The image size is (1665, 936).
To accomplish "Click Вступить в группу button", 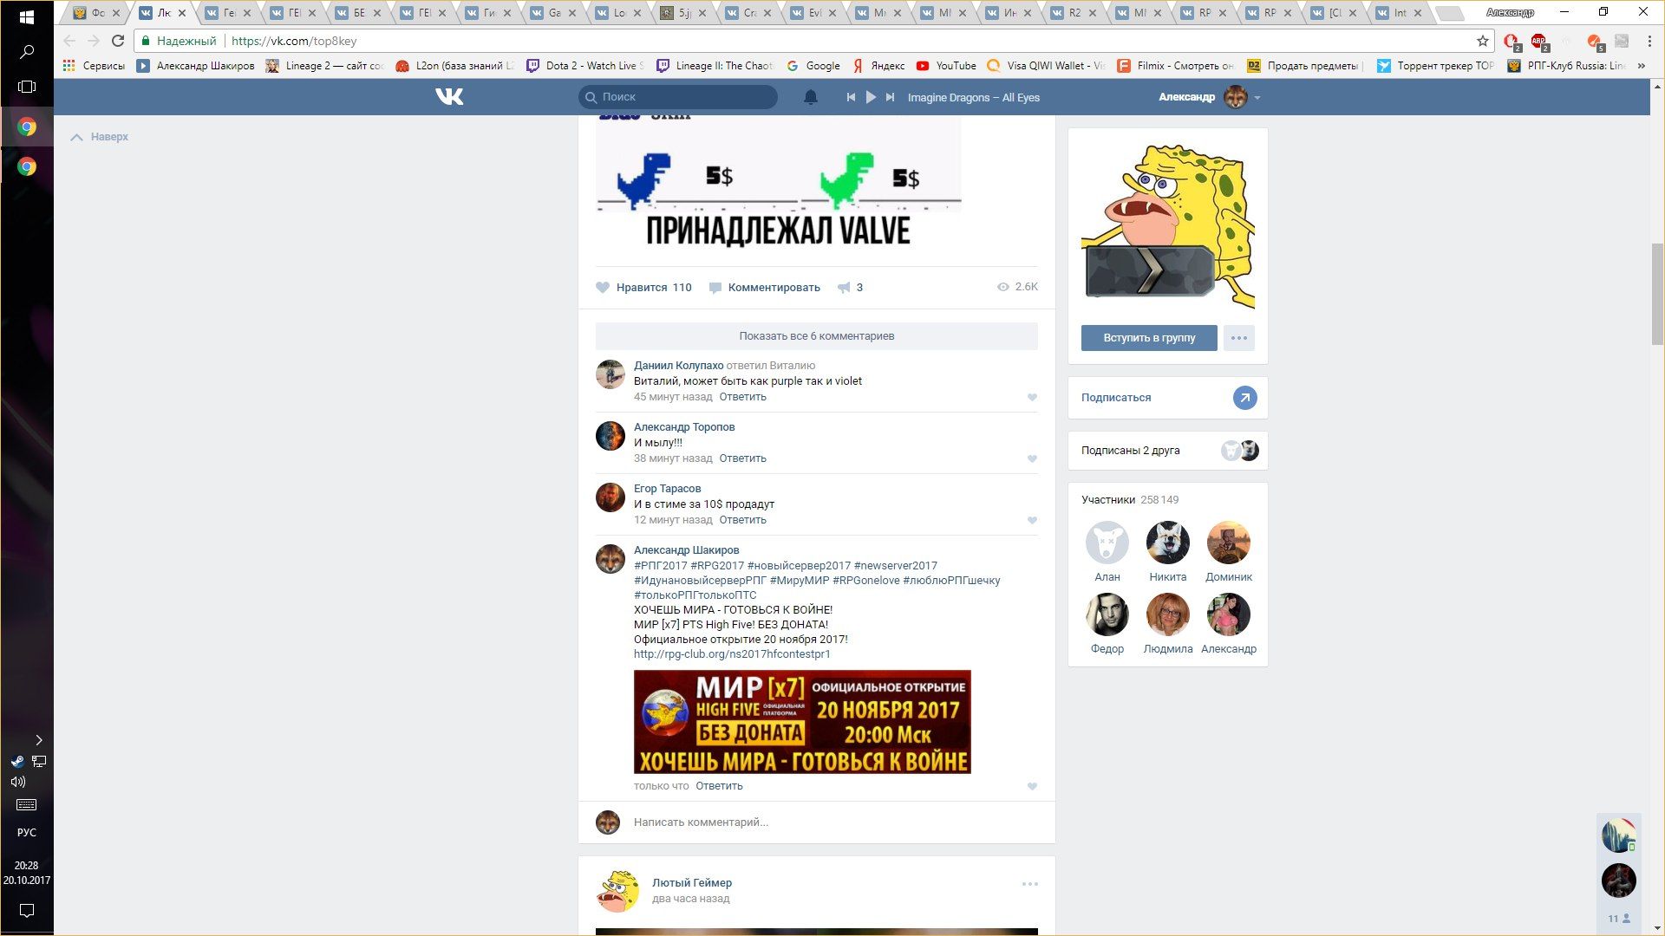I will point(1148,338).
